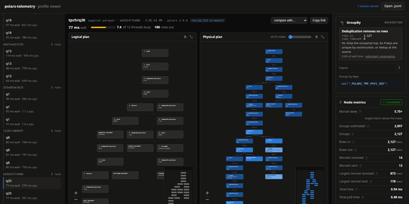The image size is (409, 204).
Task: Open the 'compare with...' dropdown
Action: click(x=289, y=20)
